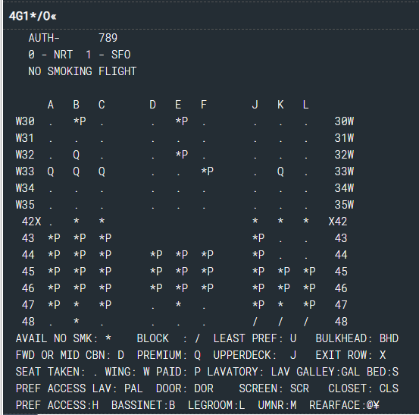
Task: Choose paid seat 30B on wing row
Action: tap(80, 121)
